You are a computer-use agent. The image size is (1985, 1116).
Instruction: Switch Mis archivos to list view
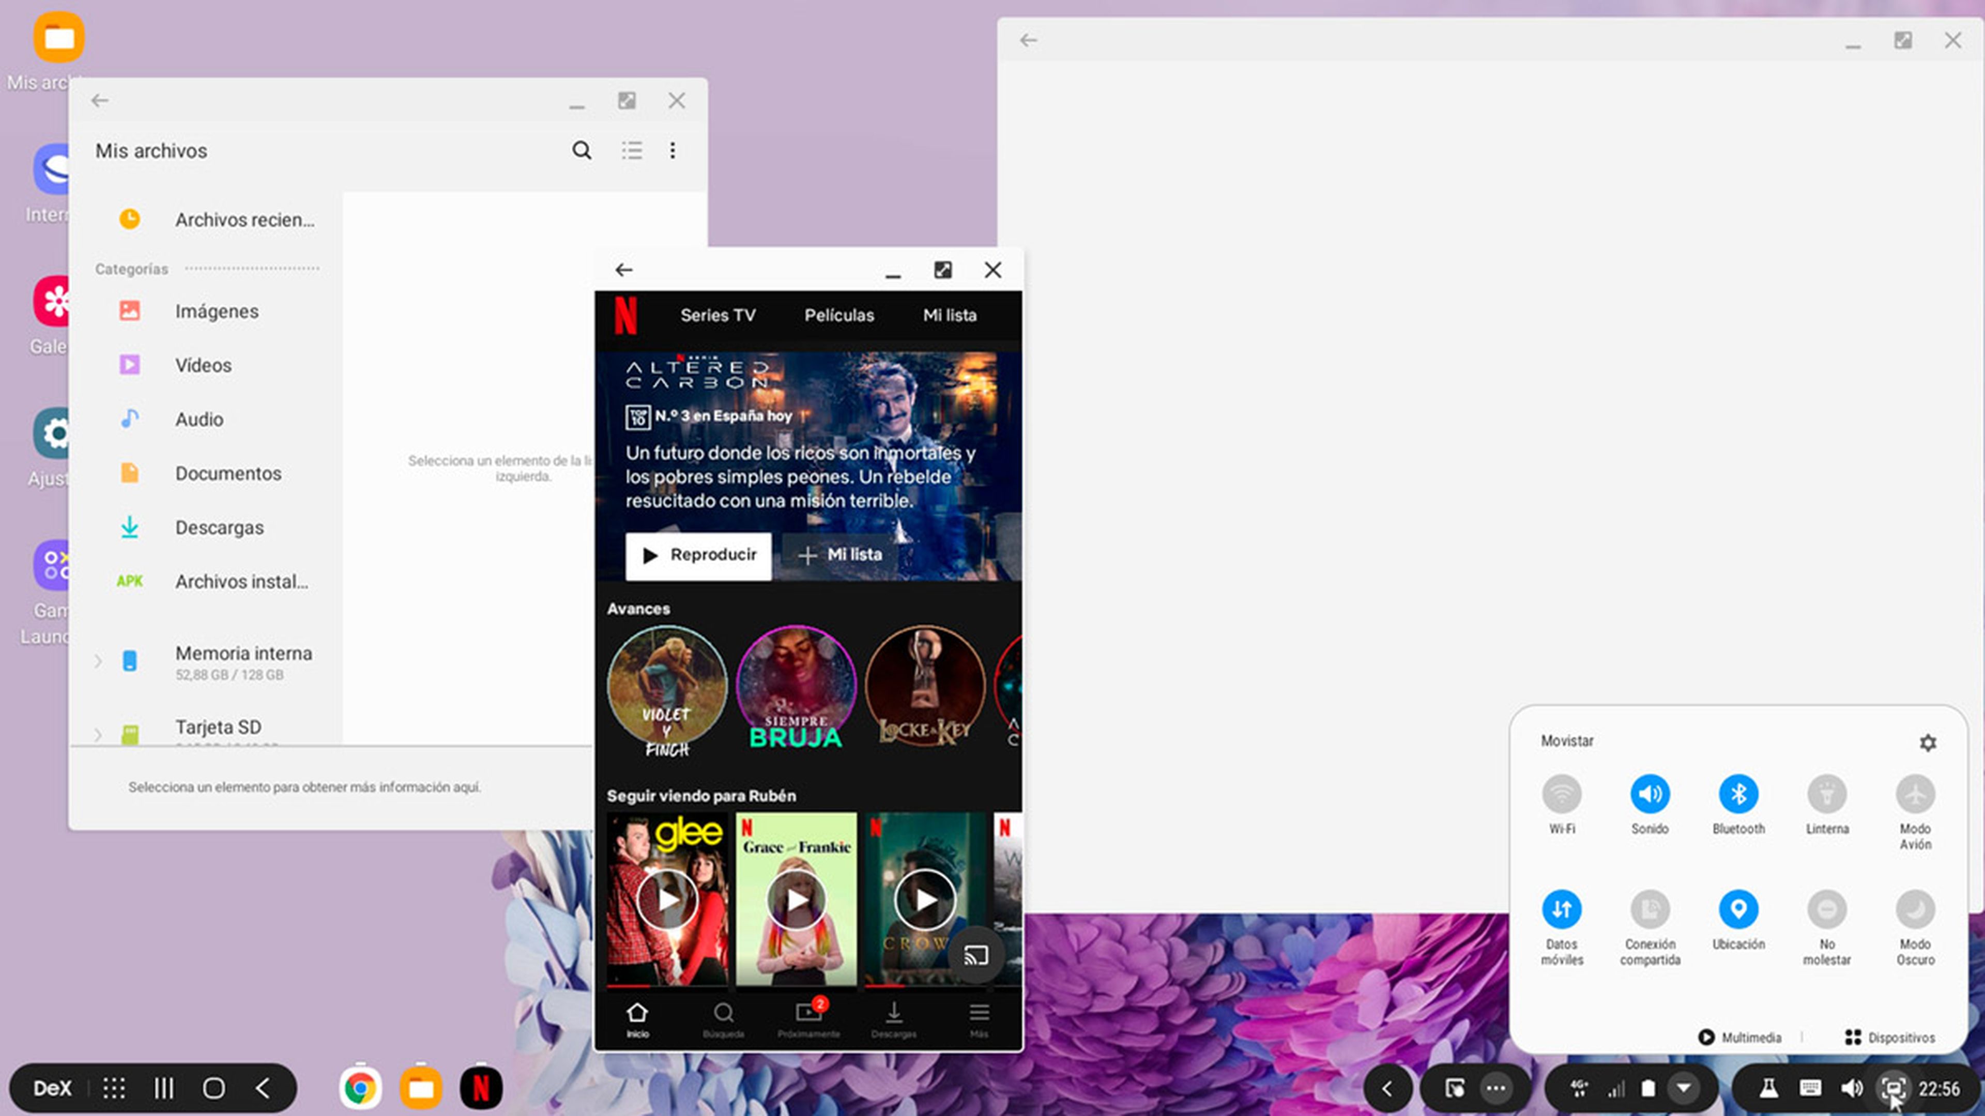point(632,150)
